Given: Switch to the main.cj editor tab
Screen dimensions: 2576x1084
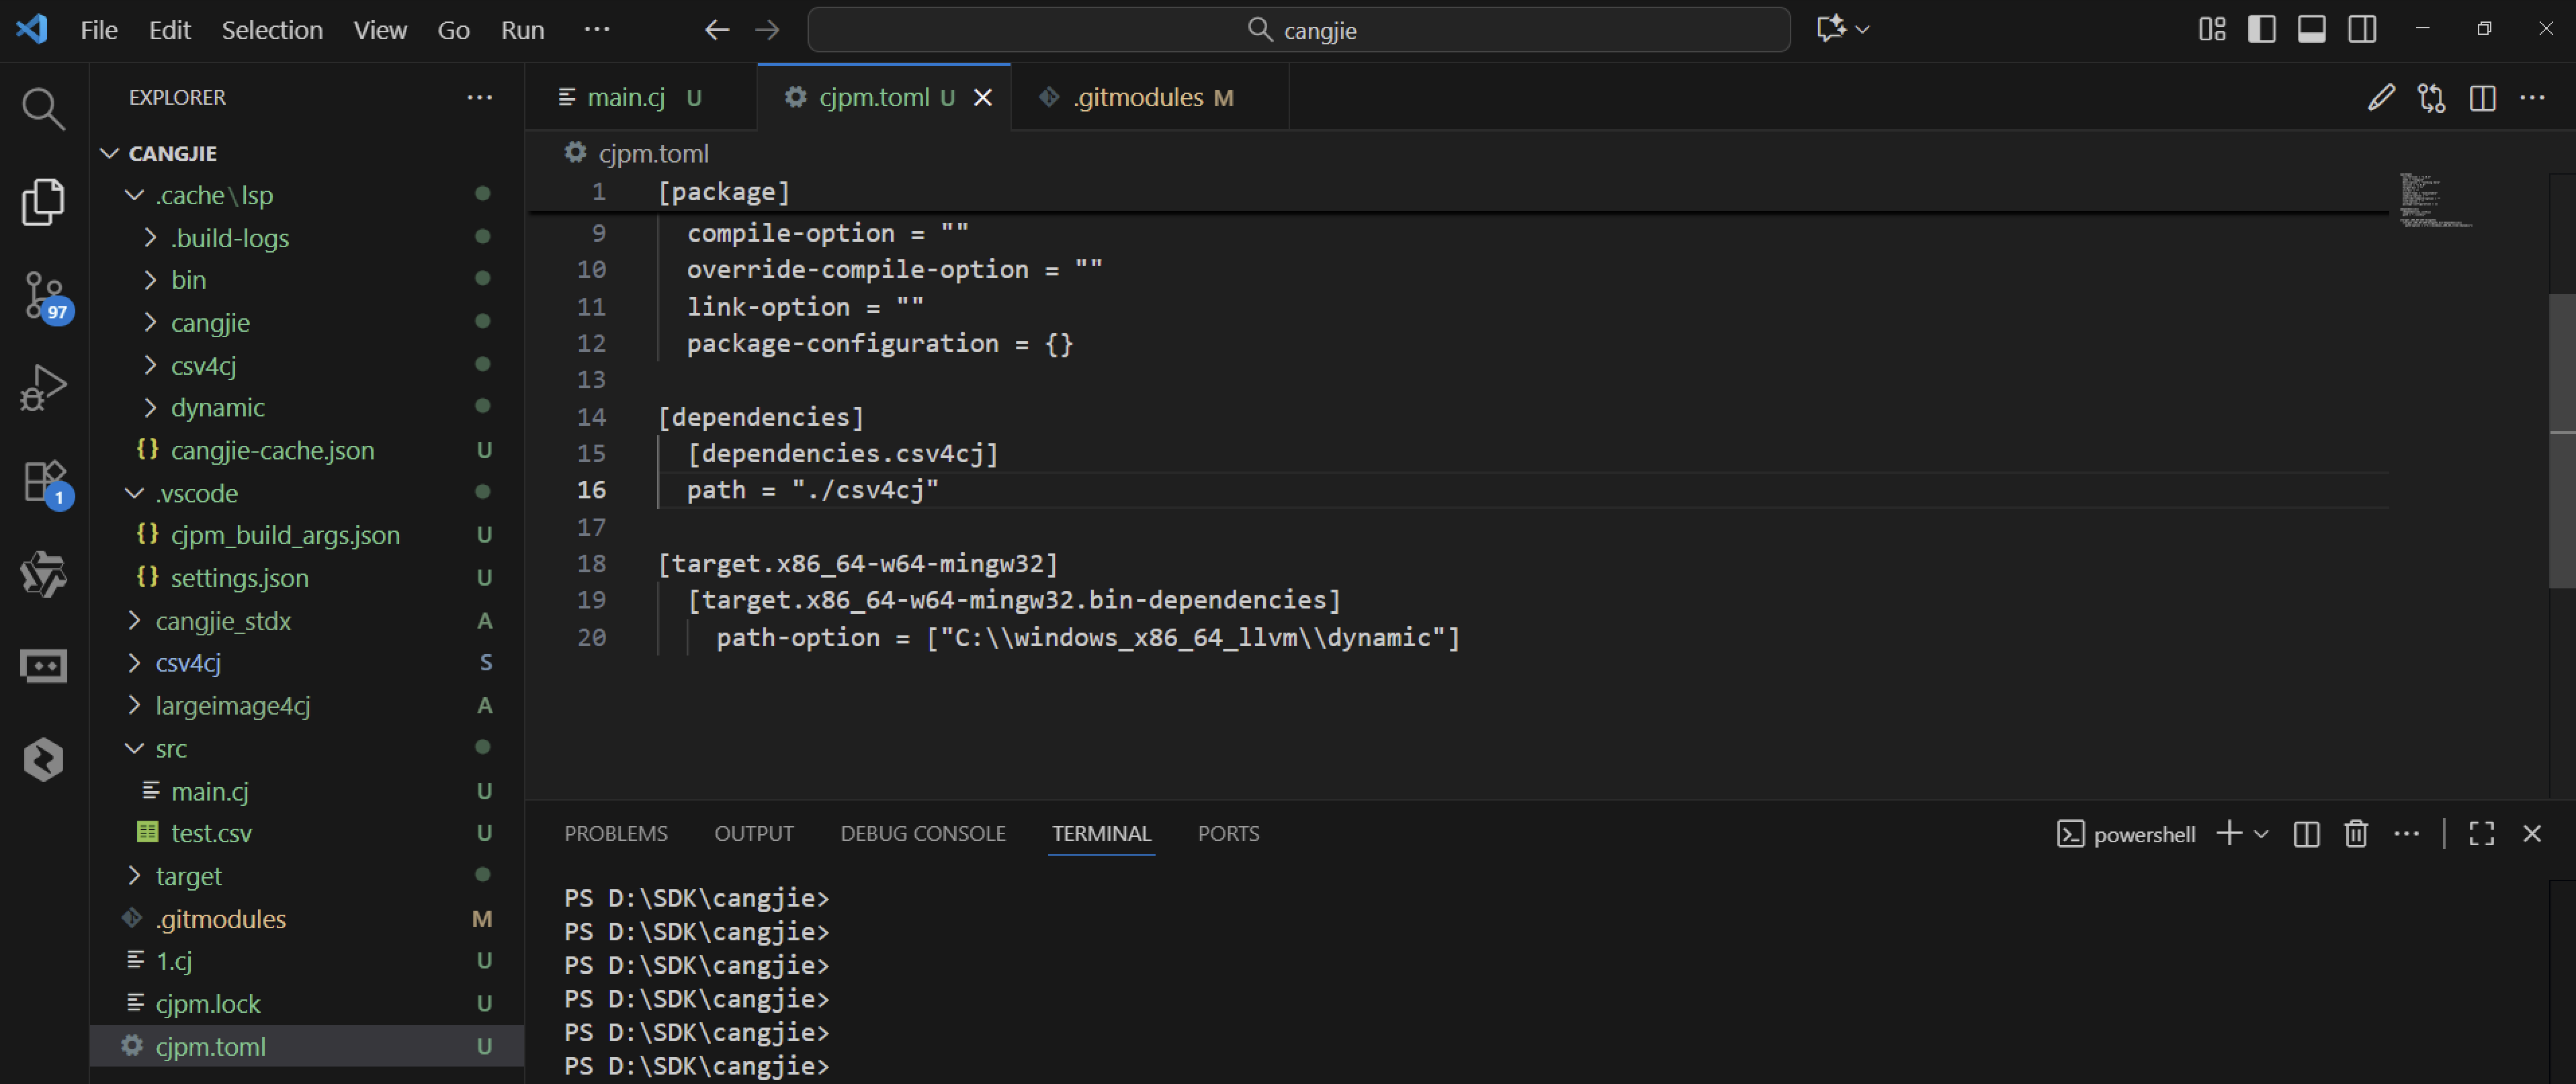Looking at the screenshot, I should point(626,97).
